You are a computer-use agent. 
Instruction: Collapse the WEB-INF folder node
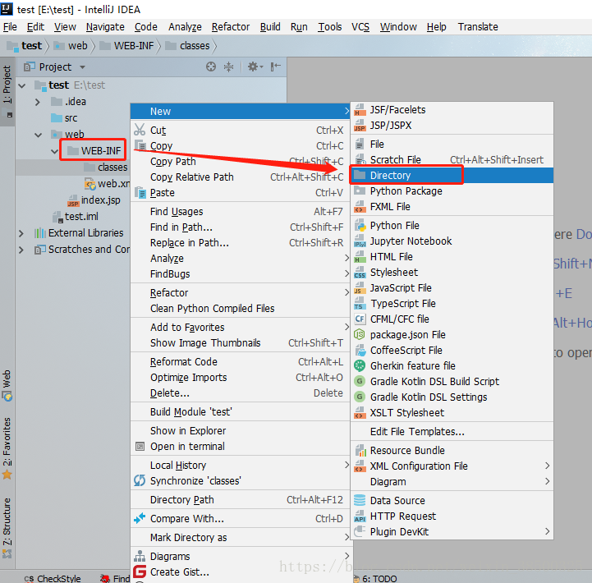click(x=54, y=151)
